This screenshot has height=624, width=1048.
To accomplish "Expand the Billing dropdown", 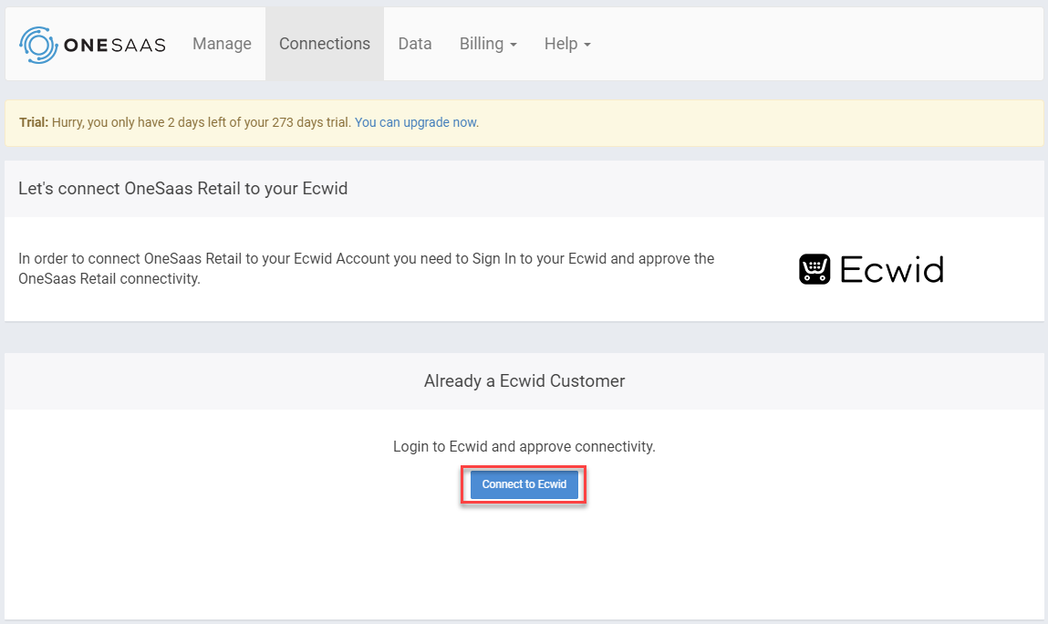I will [488, 44].
